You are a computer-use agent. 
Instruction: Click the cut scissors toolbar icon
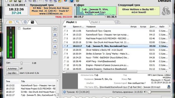click(x=26, y=1)
